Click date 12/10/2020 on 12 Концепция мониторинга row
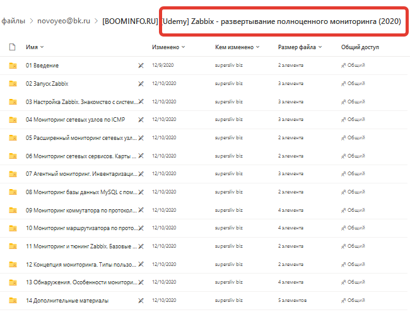Viewport: 410px width, 324px height. point(164,264)
